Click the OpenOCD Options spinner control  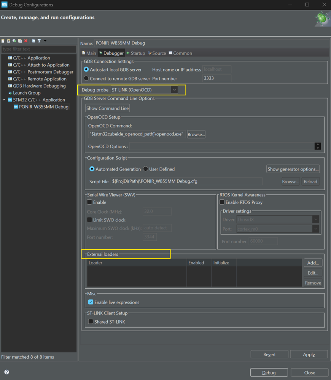coord(318,146)
